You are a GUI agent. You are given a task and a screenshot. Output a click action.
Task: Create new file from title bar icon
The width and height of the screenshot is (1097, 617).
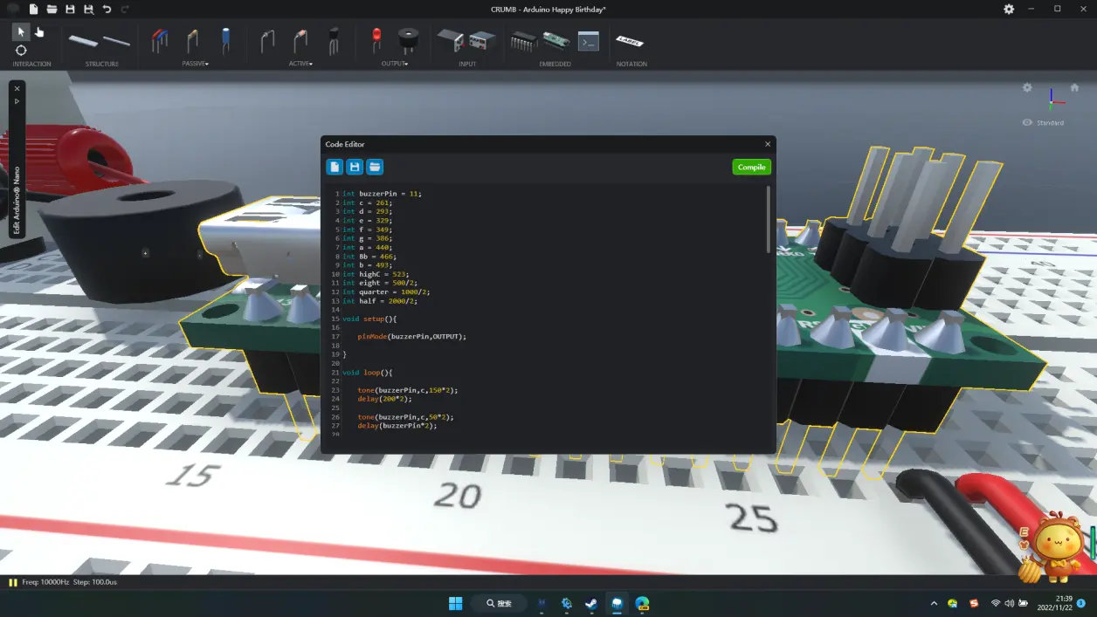(33, 9)
